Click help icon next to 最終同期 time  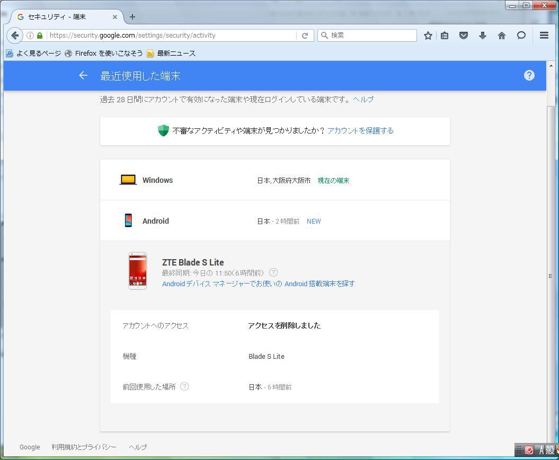(273, 272)
